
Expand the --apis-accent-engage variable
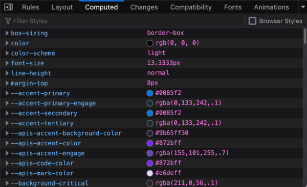(7, 153)
